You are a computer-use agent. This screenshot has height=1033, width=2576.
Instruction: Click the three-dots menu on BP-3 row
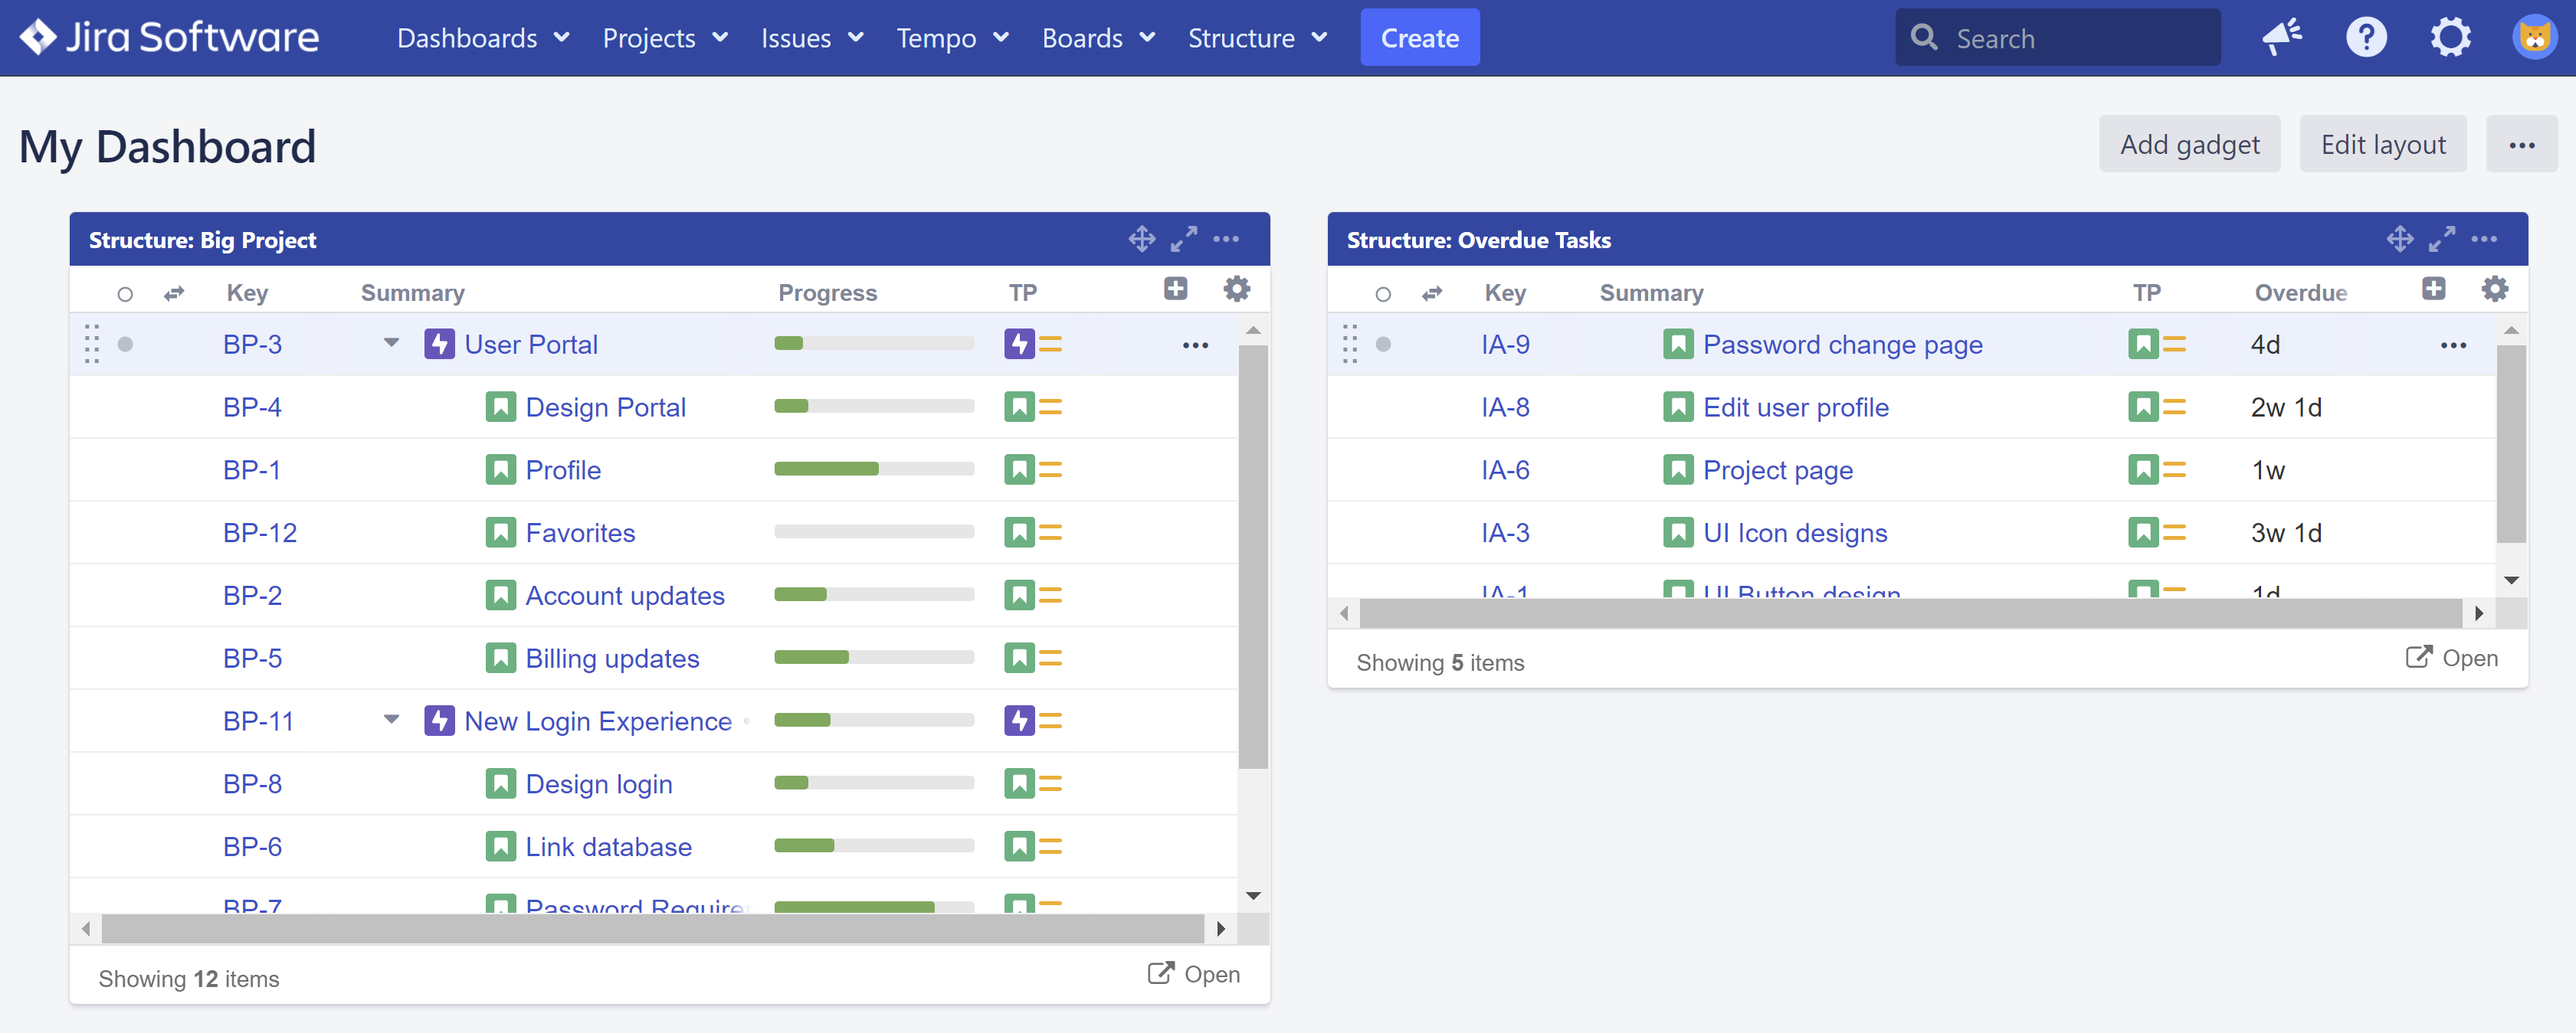pos(1195,345)
